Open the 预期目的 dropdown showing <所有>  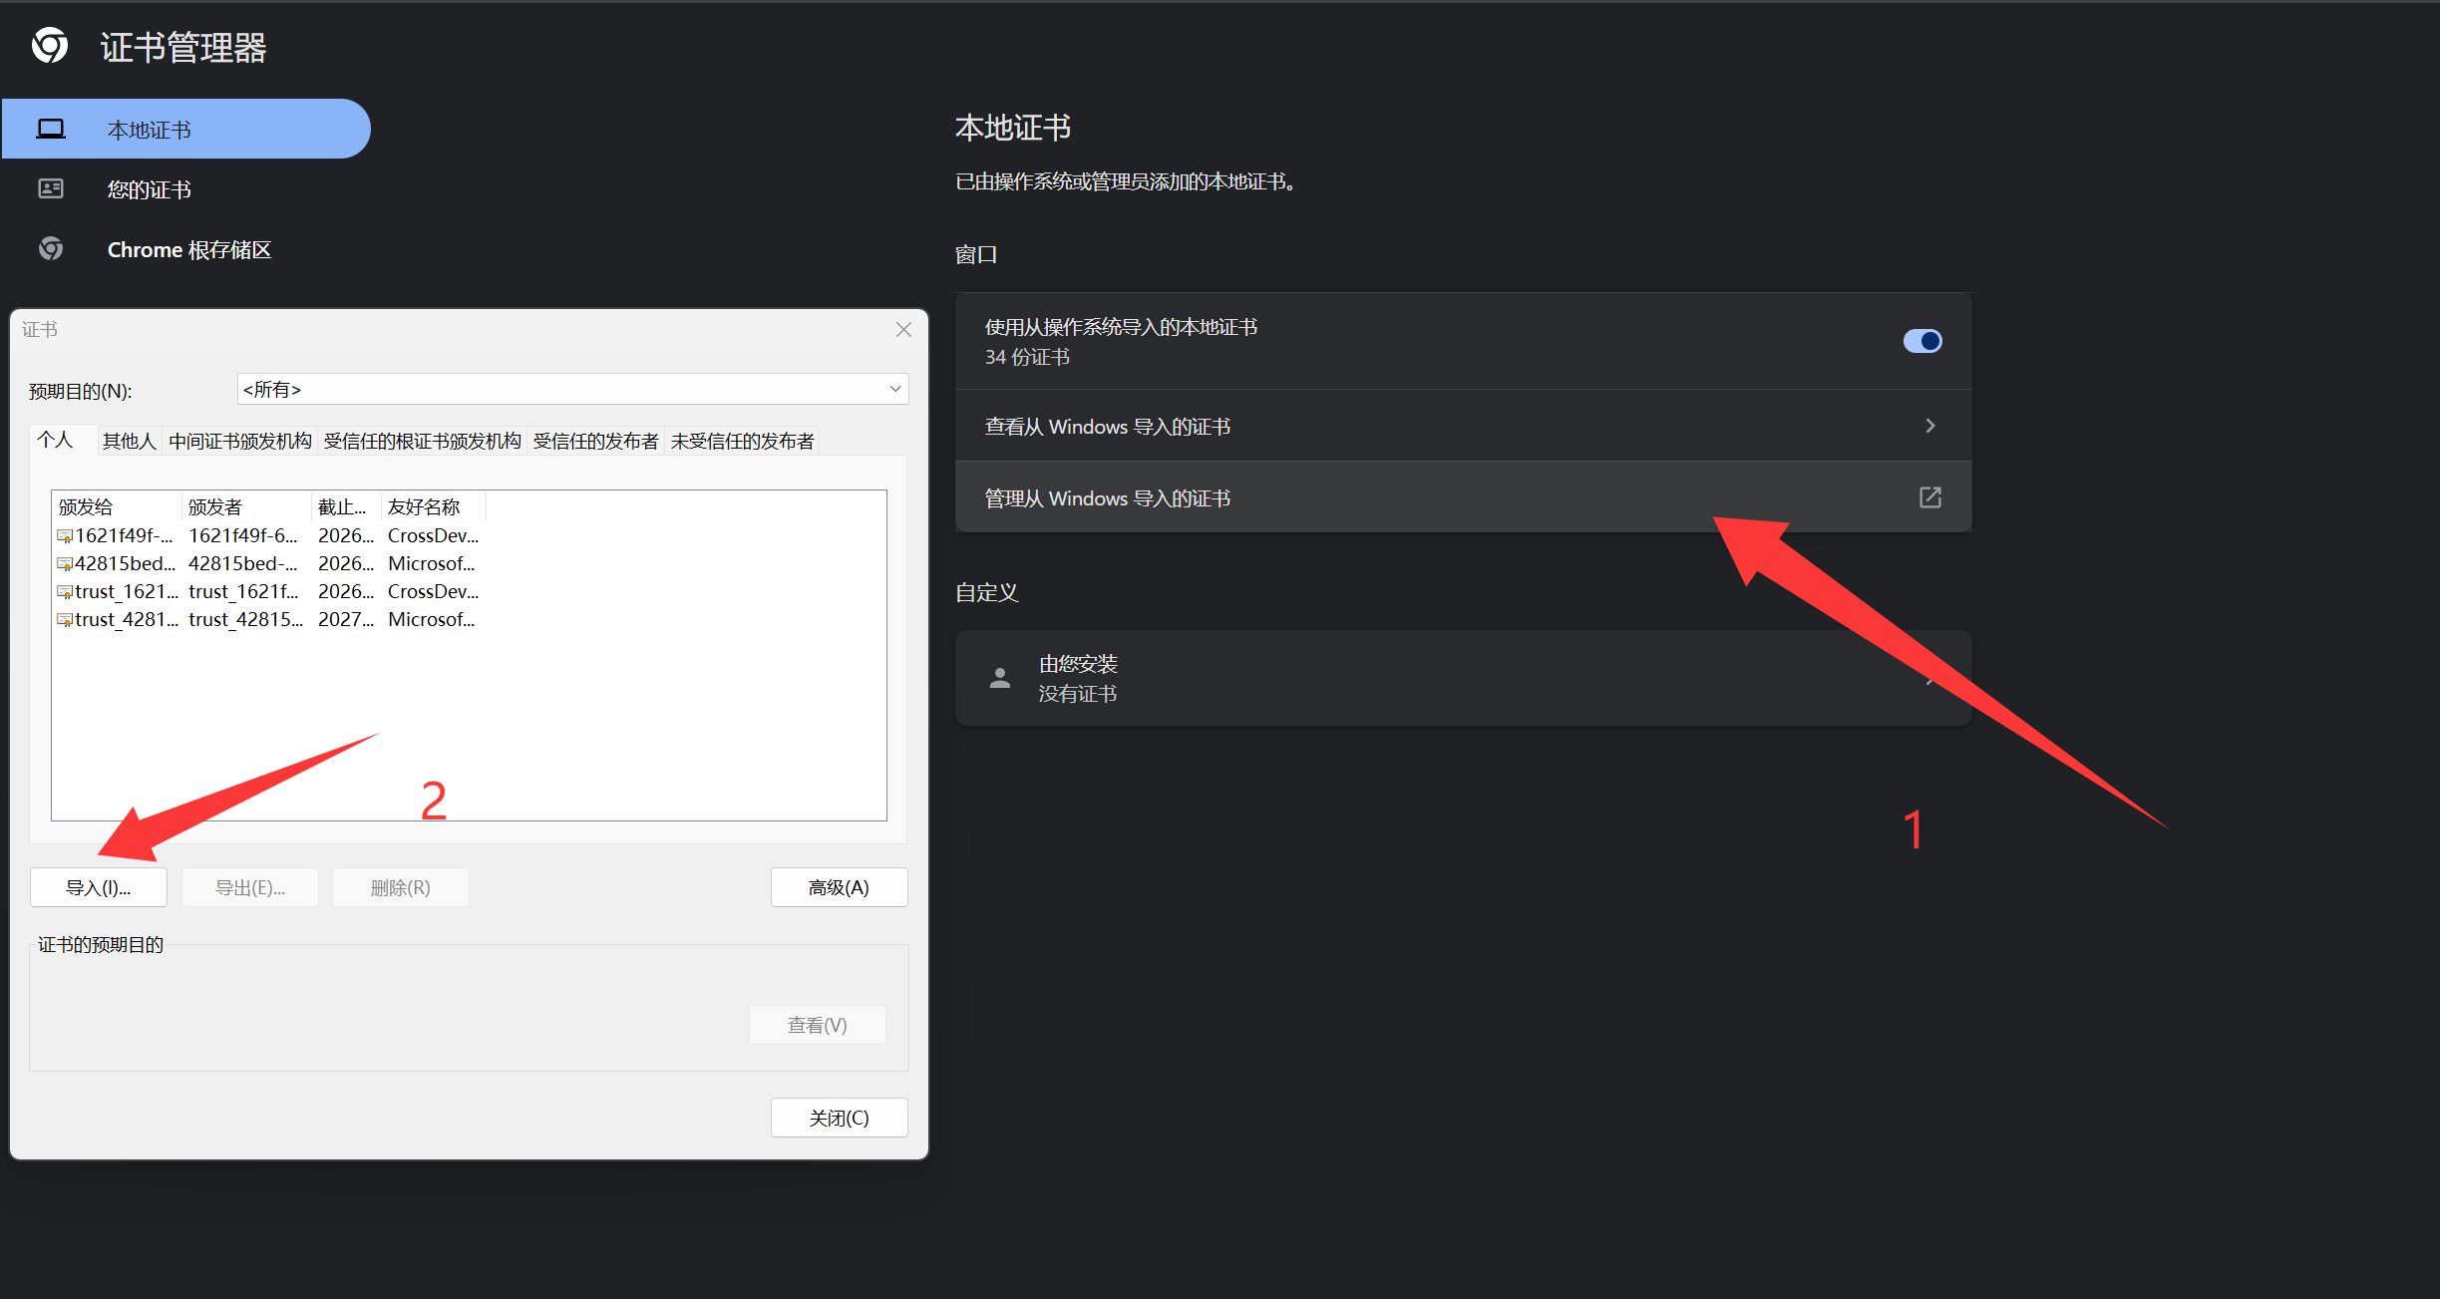click(573, 389)
